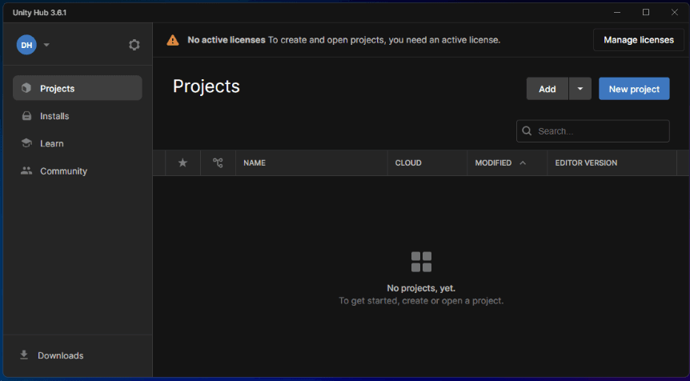
Task: Close the Unity Hub window
Action: 675,12
